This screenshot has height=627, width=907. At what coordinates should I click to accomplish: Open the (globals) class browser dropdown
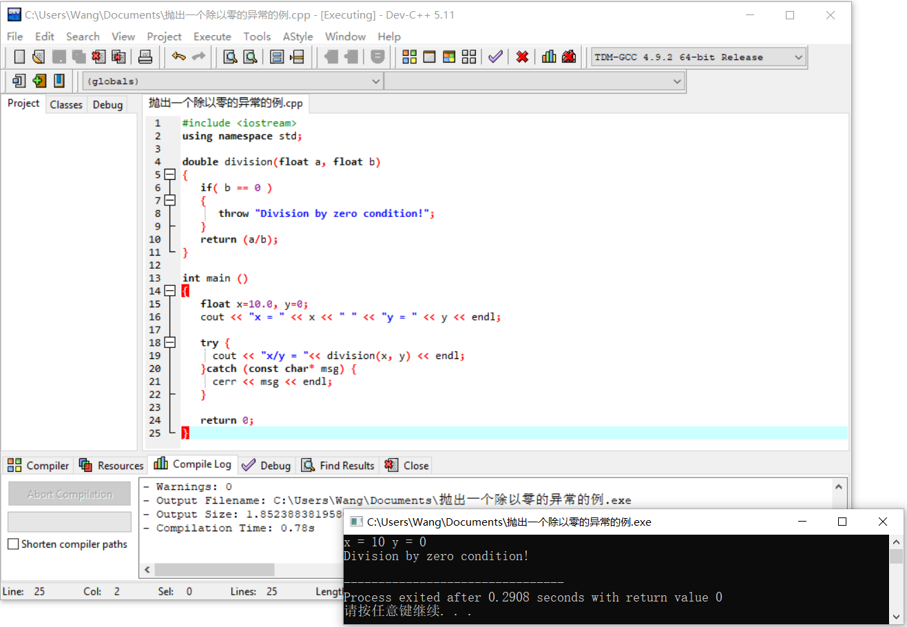[376, 81]
